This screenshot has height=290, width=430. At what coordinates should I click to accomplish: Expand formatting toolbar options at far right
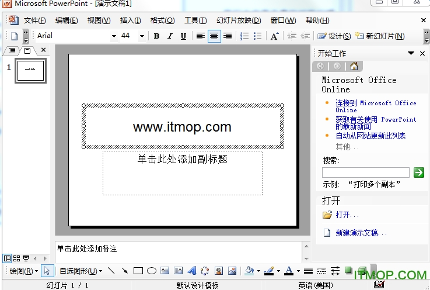pyautogui.click(x=426, y=36)
